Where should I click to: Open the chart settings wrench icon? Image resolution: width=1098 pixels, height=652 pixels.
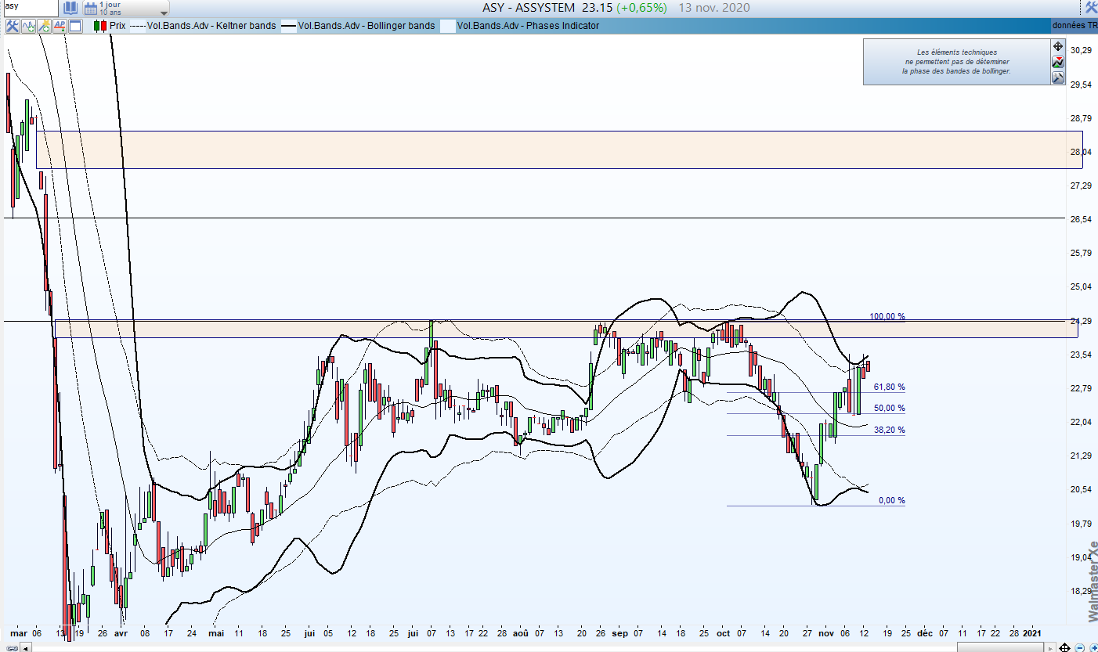pyautogui.click(x=13, y=26)
